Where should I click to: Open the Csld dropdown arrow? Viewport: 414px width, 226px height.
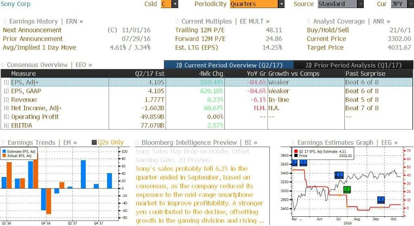tap(175, 4)
